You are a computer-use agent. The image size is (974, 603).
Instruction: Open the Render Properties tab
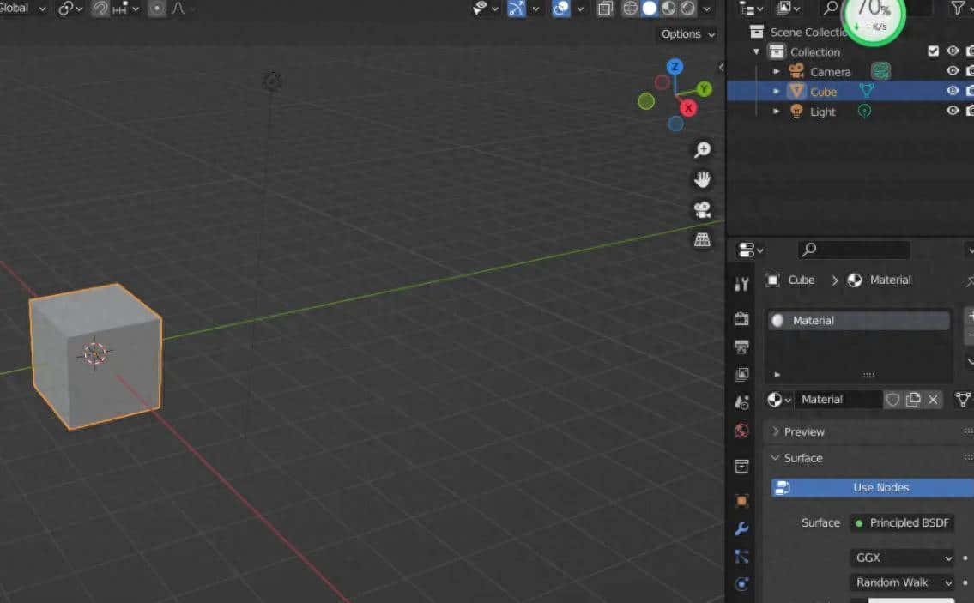(741, 318)
